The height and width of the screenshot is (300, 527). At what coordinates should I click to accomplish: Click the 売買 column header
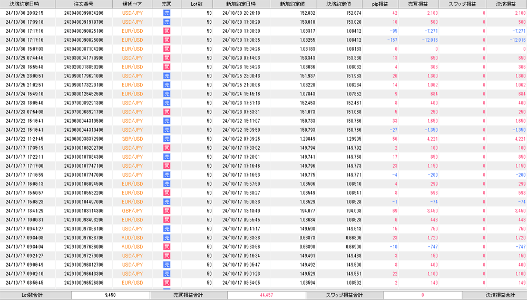(x=167, y=4)
